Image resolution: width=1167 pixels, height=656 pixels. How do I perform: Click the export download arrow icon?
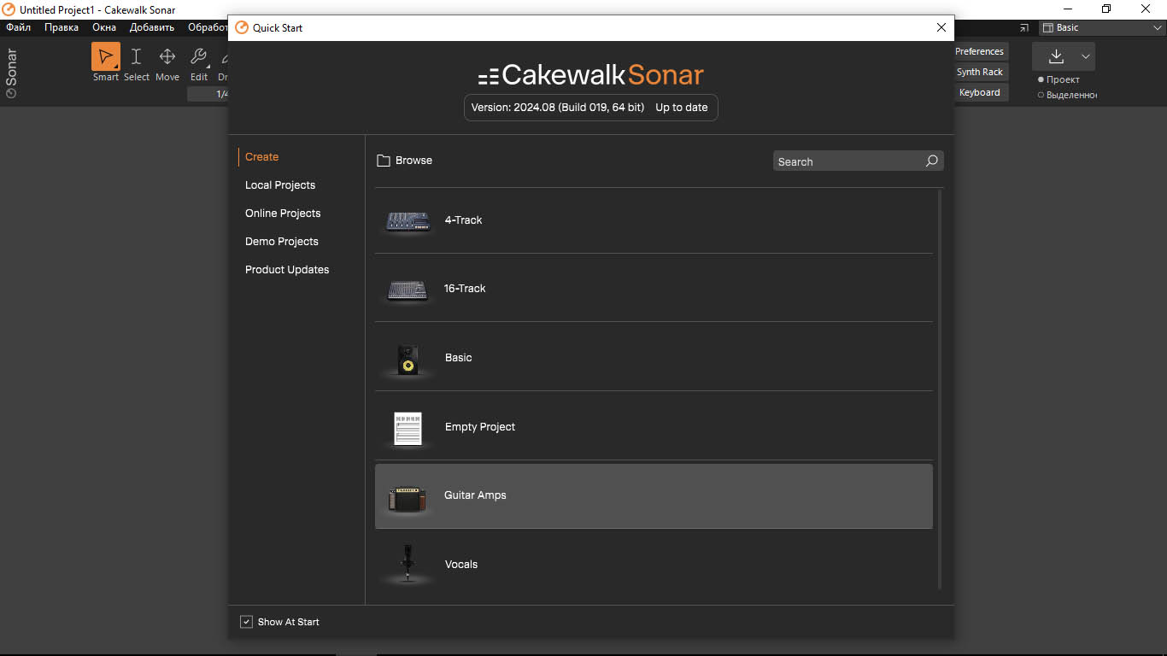(1056, 56)
